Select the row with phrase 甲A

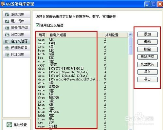[x=82, y=119]
